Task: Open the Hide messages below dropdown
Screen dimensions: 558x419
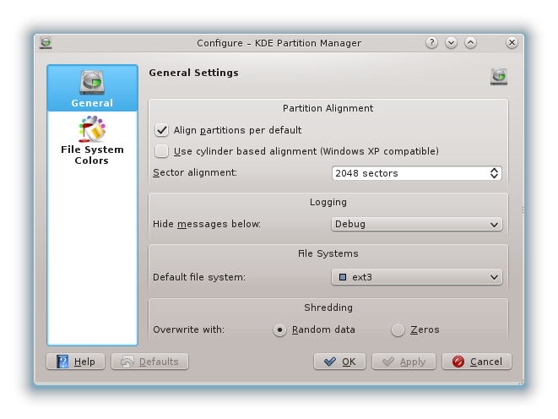Action: 416,225
